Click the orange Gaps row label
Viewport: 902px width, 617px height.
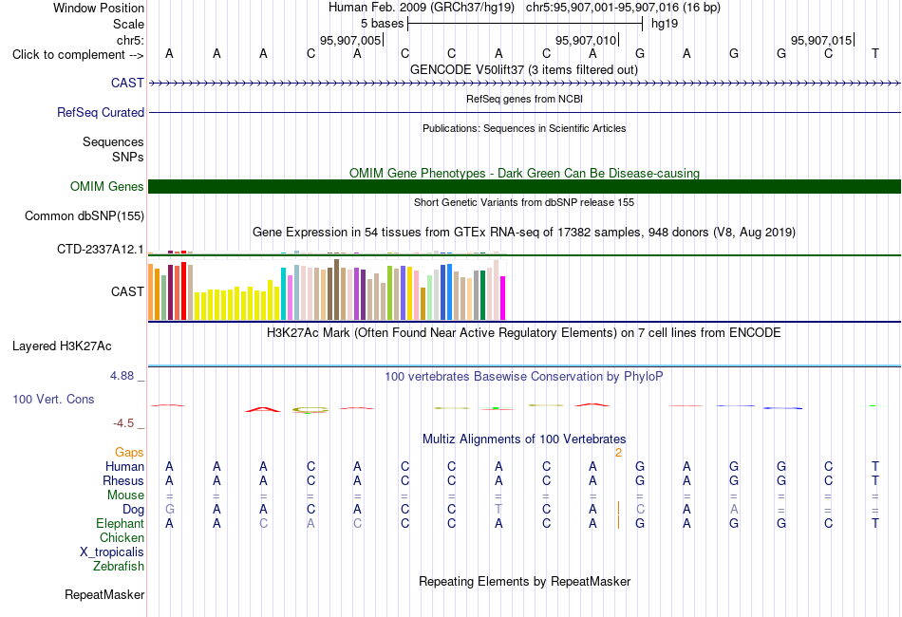click(129, 453)
